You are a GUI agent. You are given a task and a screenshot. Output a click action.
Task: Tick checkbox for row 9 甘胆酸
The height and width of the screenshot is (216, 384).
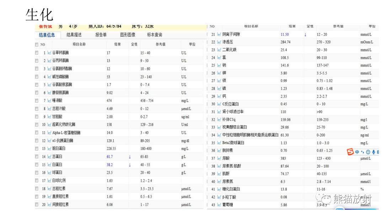[37, 117]
